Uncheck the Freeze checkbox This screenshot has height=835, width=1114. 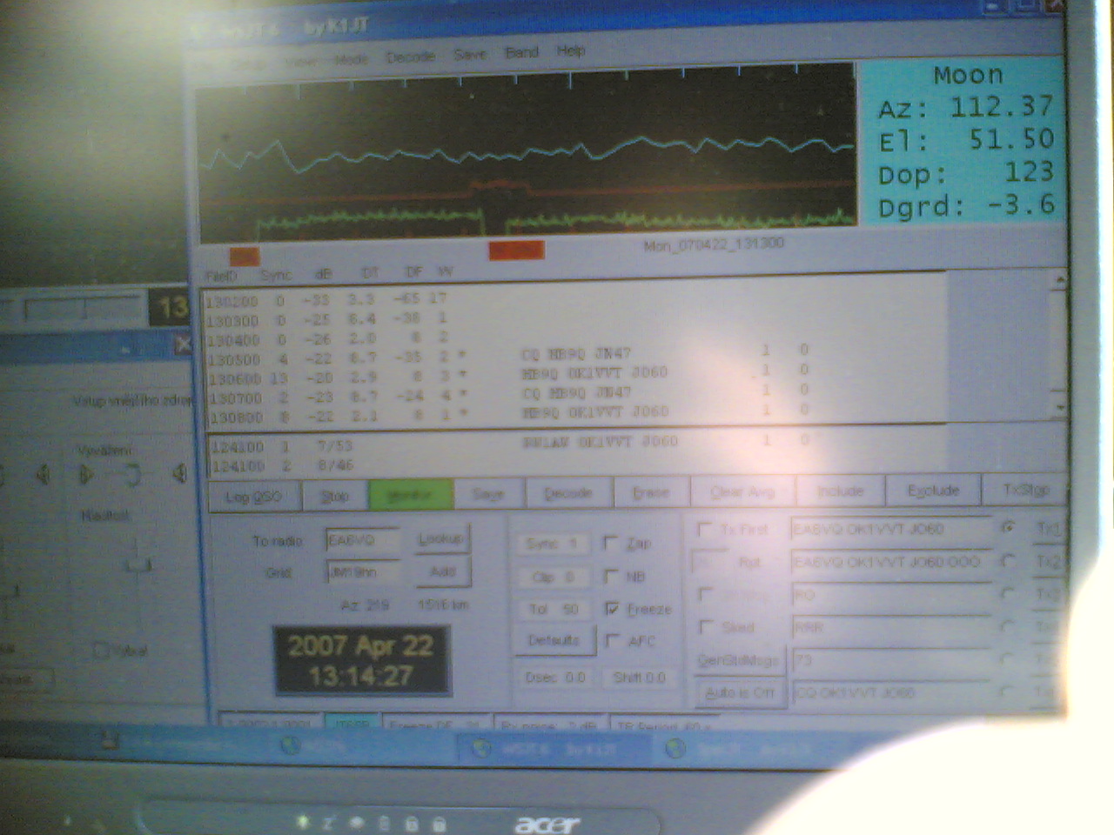click(612, 609)
